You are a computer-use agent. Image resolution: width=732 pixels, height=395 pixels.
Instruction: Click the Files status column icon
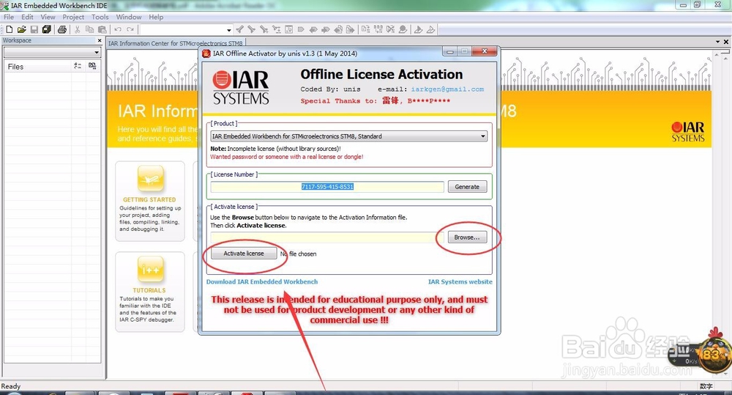pos(78,67)
